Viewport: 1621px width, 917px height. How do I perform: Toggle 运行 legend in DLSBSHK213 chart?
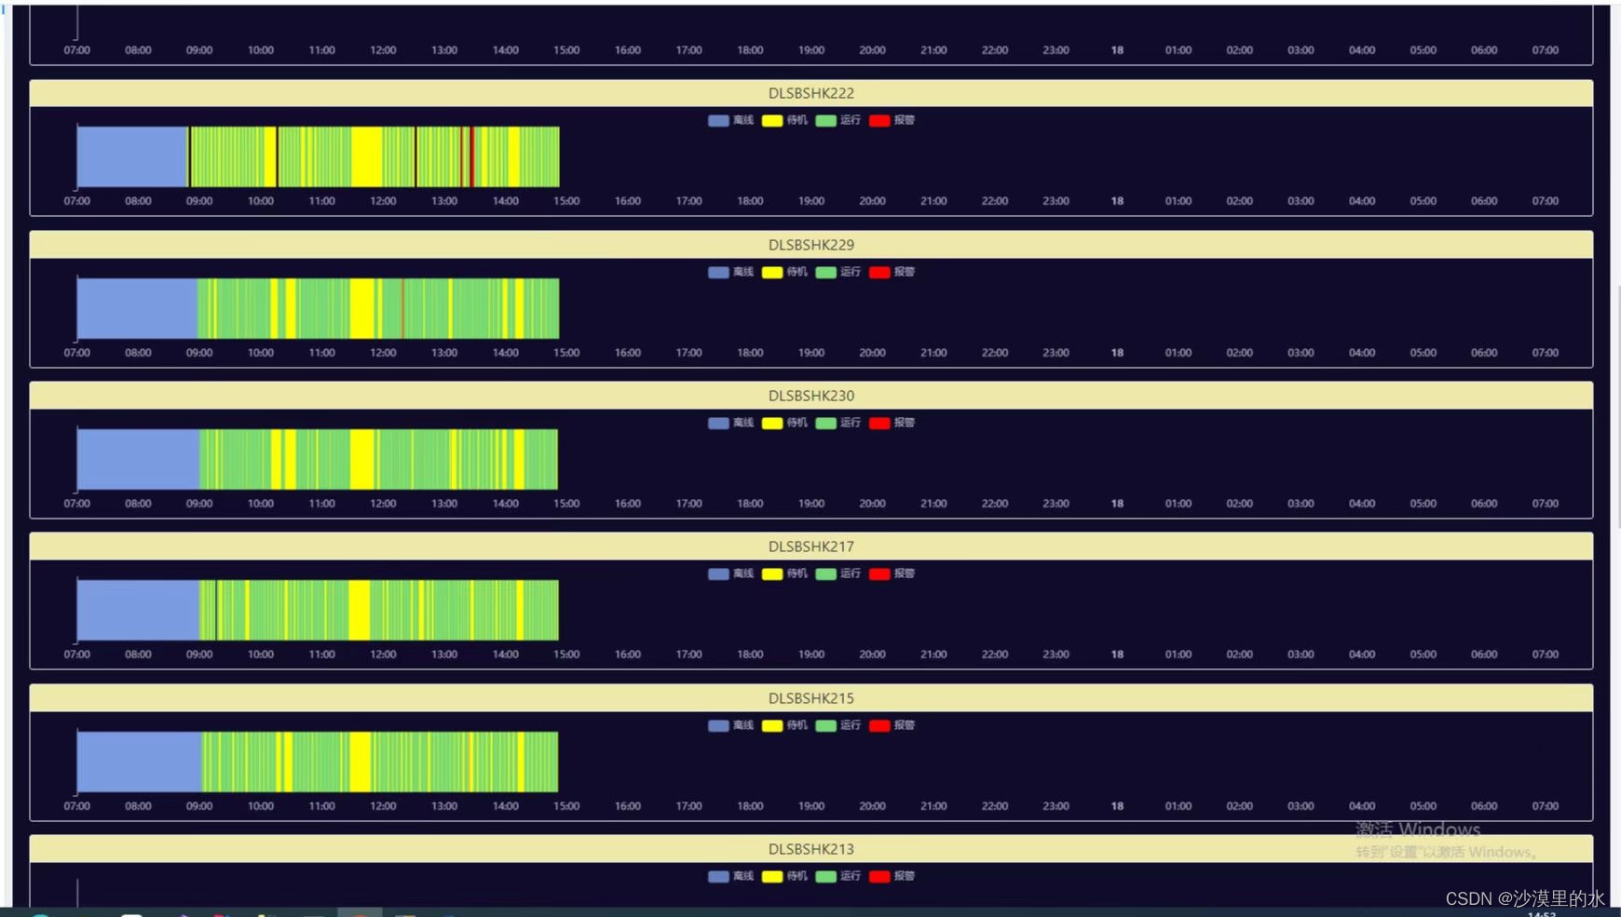(838, 876)
